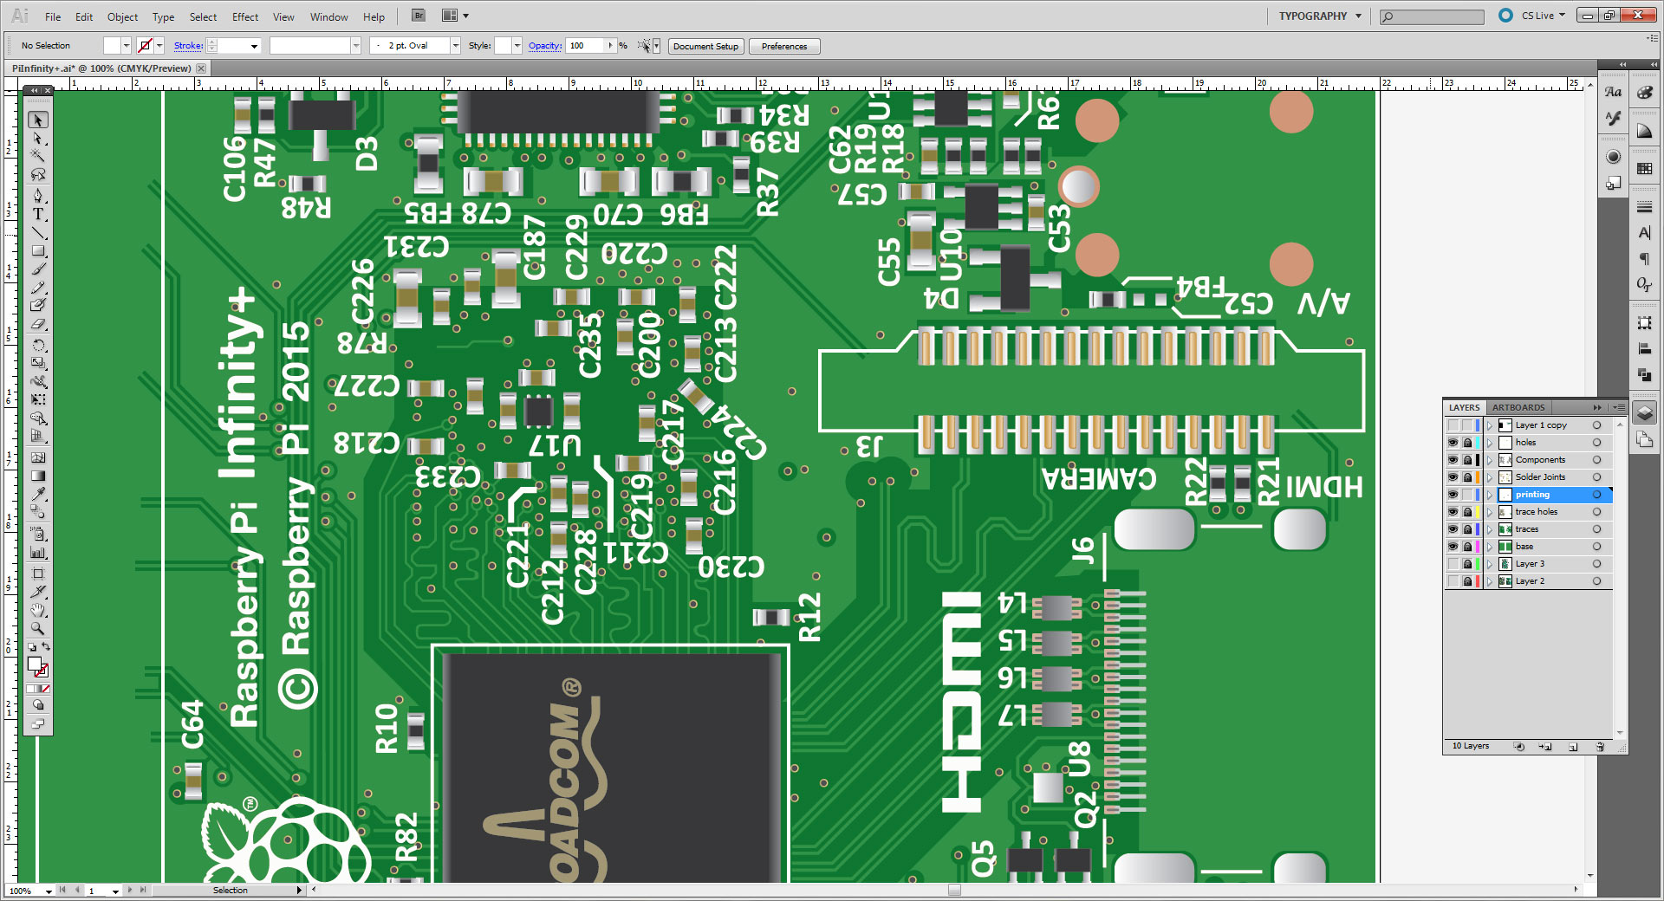Open the TYPOGRAPHY workspace dropdown
The image size is (1664, 901).
(x=1320, y=16)
